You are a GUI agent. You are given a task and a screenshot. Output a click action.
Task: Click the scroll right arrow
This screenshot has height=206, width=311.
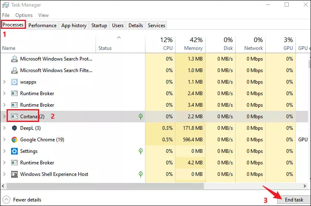(x=305, y=186)
